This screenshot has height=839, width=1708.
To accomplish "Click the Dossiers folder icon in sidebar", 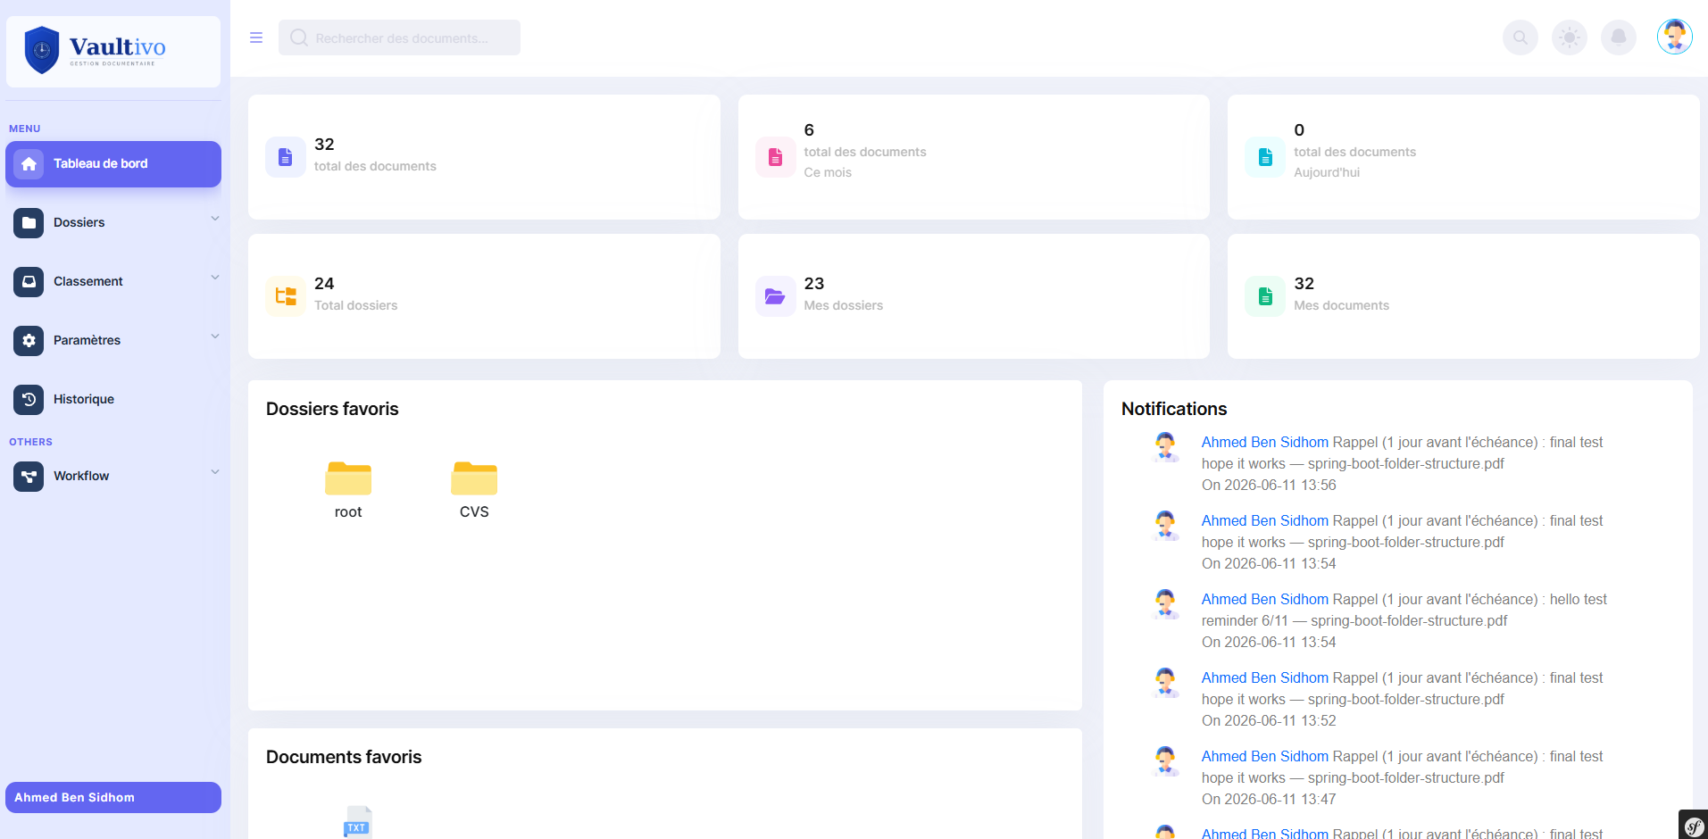I will coord(29,222).
